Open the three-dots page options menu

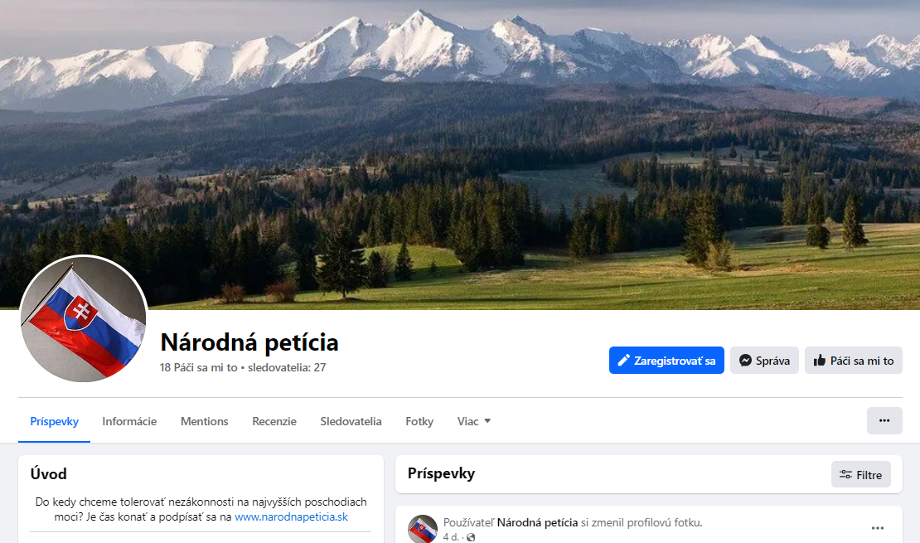click(884, 420)
